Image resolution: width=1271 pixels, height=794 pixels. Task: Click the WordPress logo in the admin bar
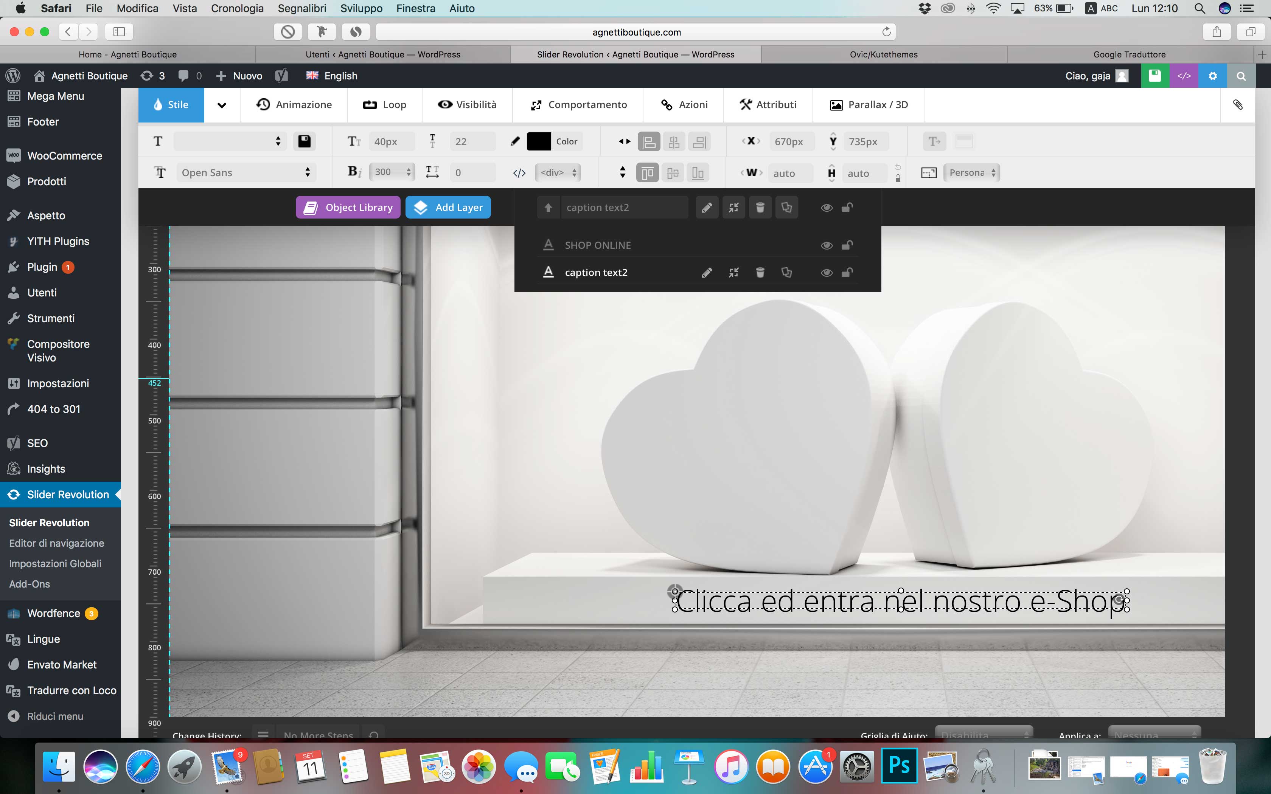13,76
